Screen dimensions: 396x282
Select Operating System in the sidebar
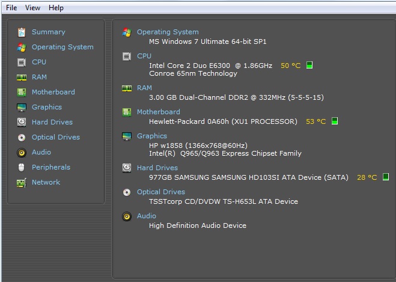(62, 47)
